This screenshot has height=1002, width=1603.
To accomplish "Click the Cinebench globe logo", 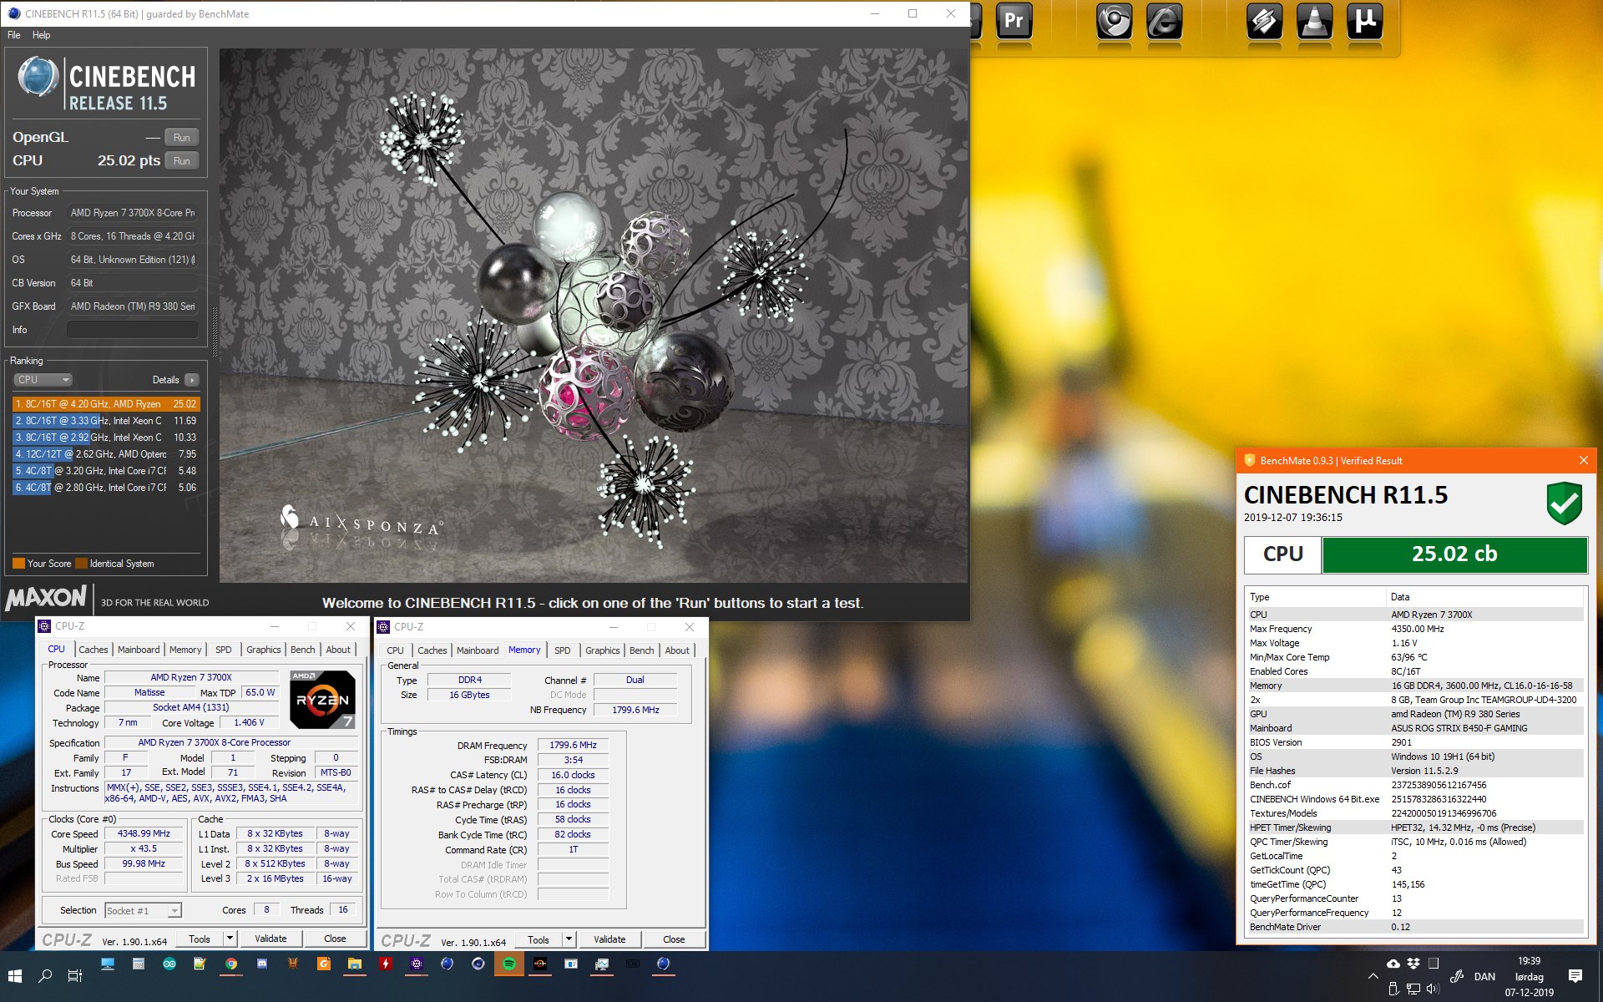I will [x=38, y=77].
